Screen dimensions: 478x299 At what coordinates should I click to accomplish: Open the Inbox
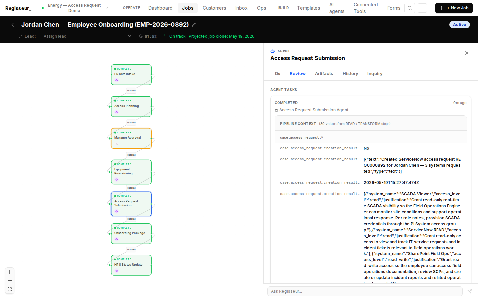point(241,8)
